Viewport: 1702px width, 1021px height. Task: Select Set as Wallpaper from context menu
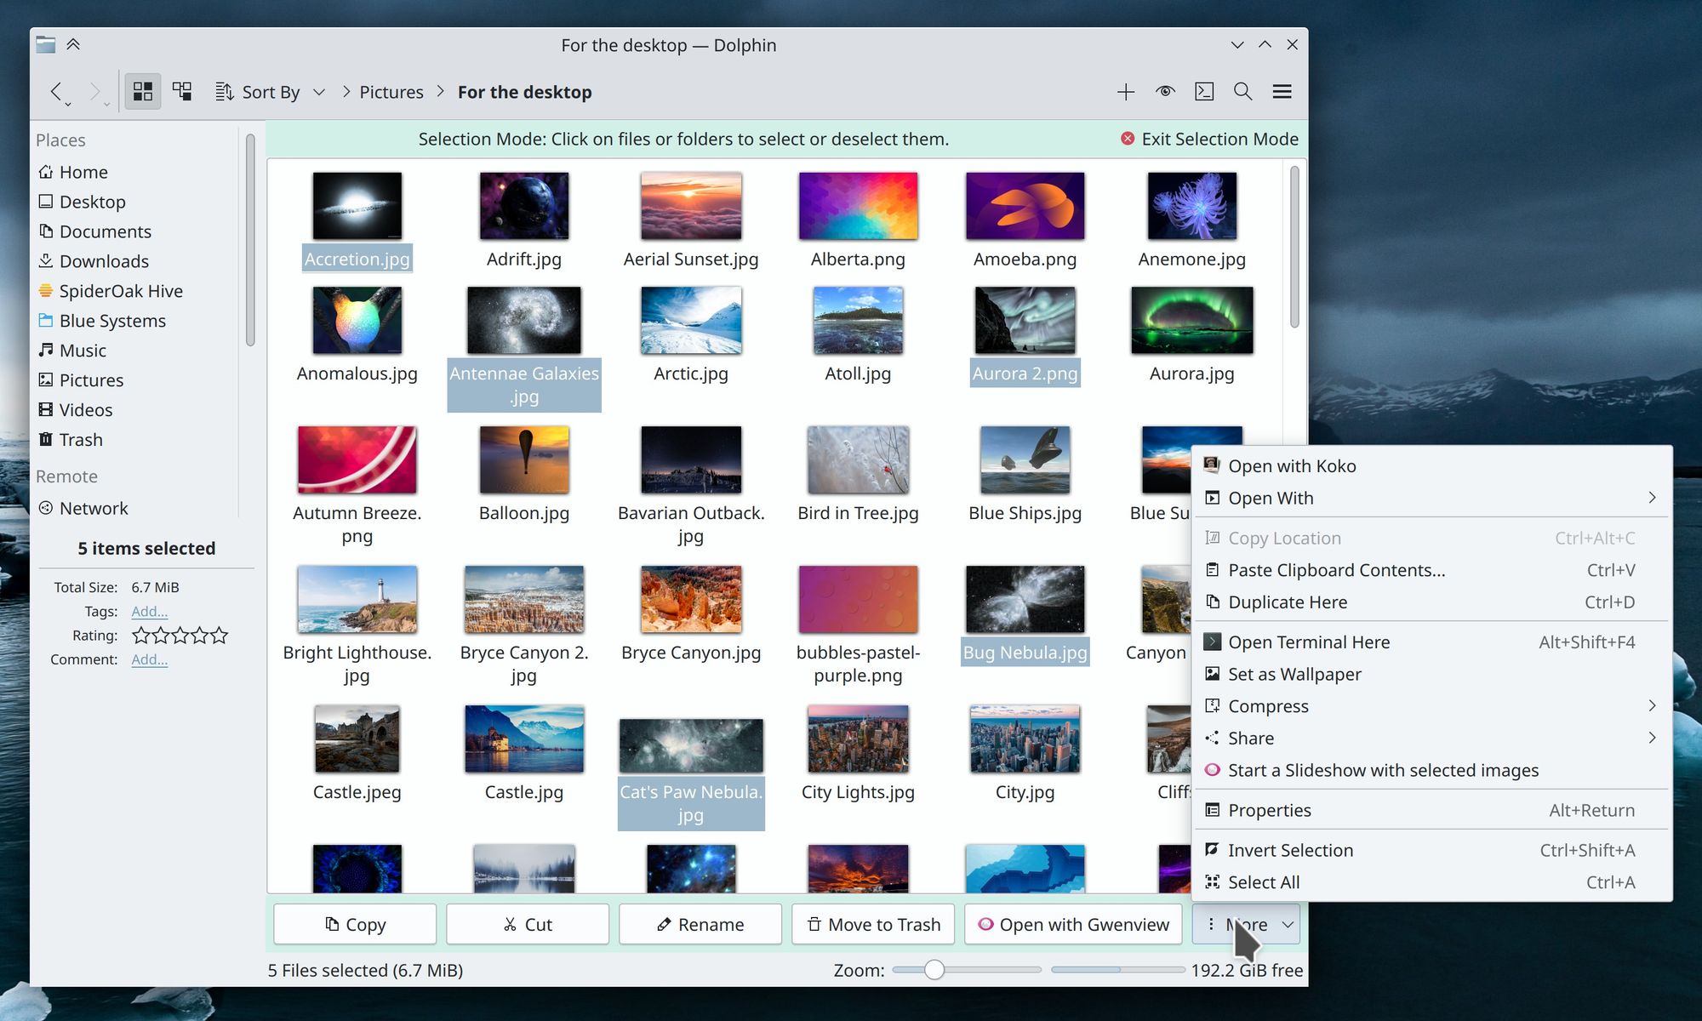point(1295,674)
